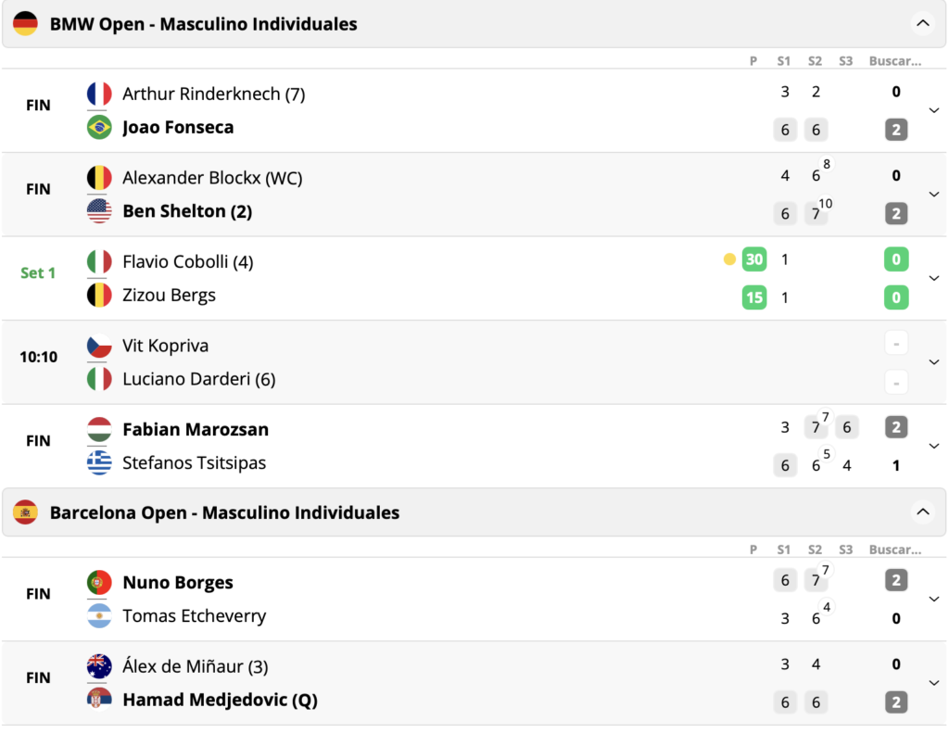The height and width of the screenshot is (733, 949).
Task: Click Nuno Borges's Portuguese flag icon
Action: click(99, 583)
